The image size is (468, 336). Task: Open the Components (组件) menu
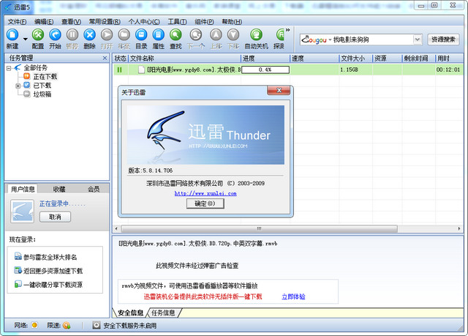point(204,21)
